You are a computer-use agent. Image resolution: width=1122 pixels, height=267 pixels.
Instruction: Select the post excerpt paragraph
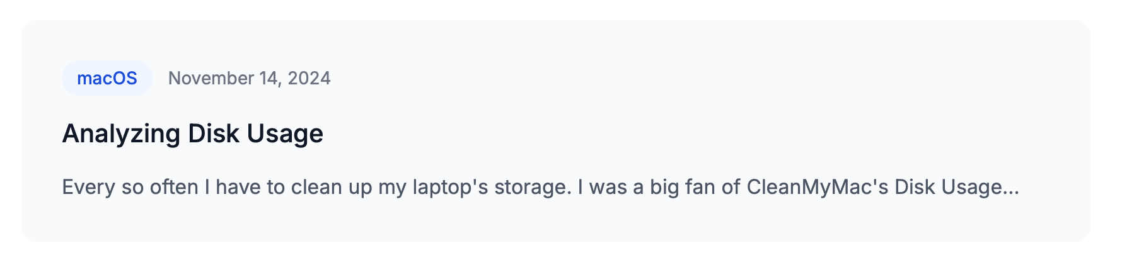(540, 187)
